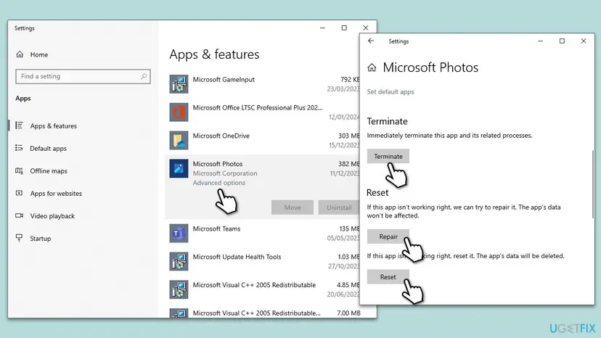Click the Uninstall button for Microsoft Photos
Image resolution: width=601 pixels, height=338 pixels.
pos(339,207)
